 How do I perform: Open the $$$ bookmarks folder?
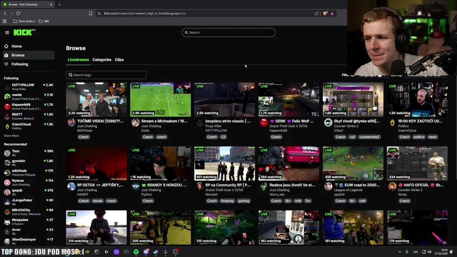point(44,21)
